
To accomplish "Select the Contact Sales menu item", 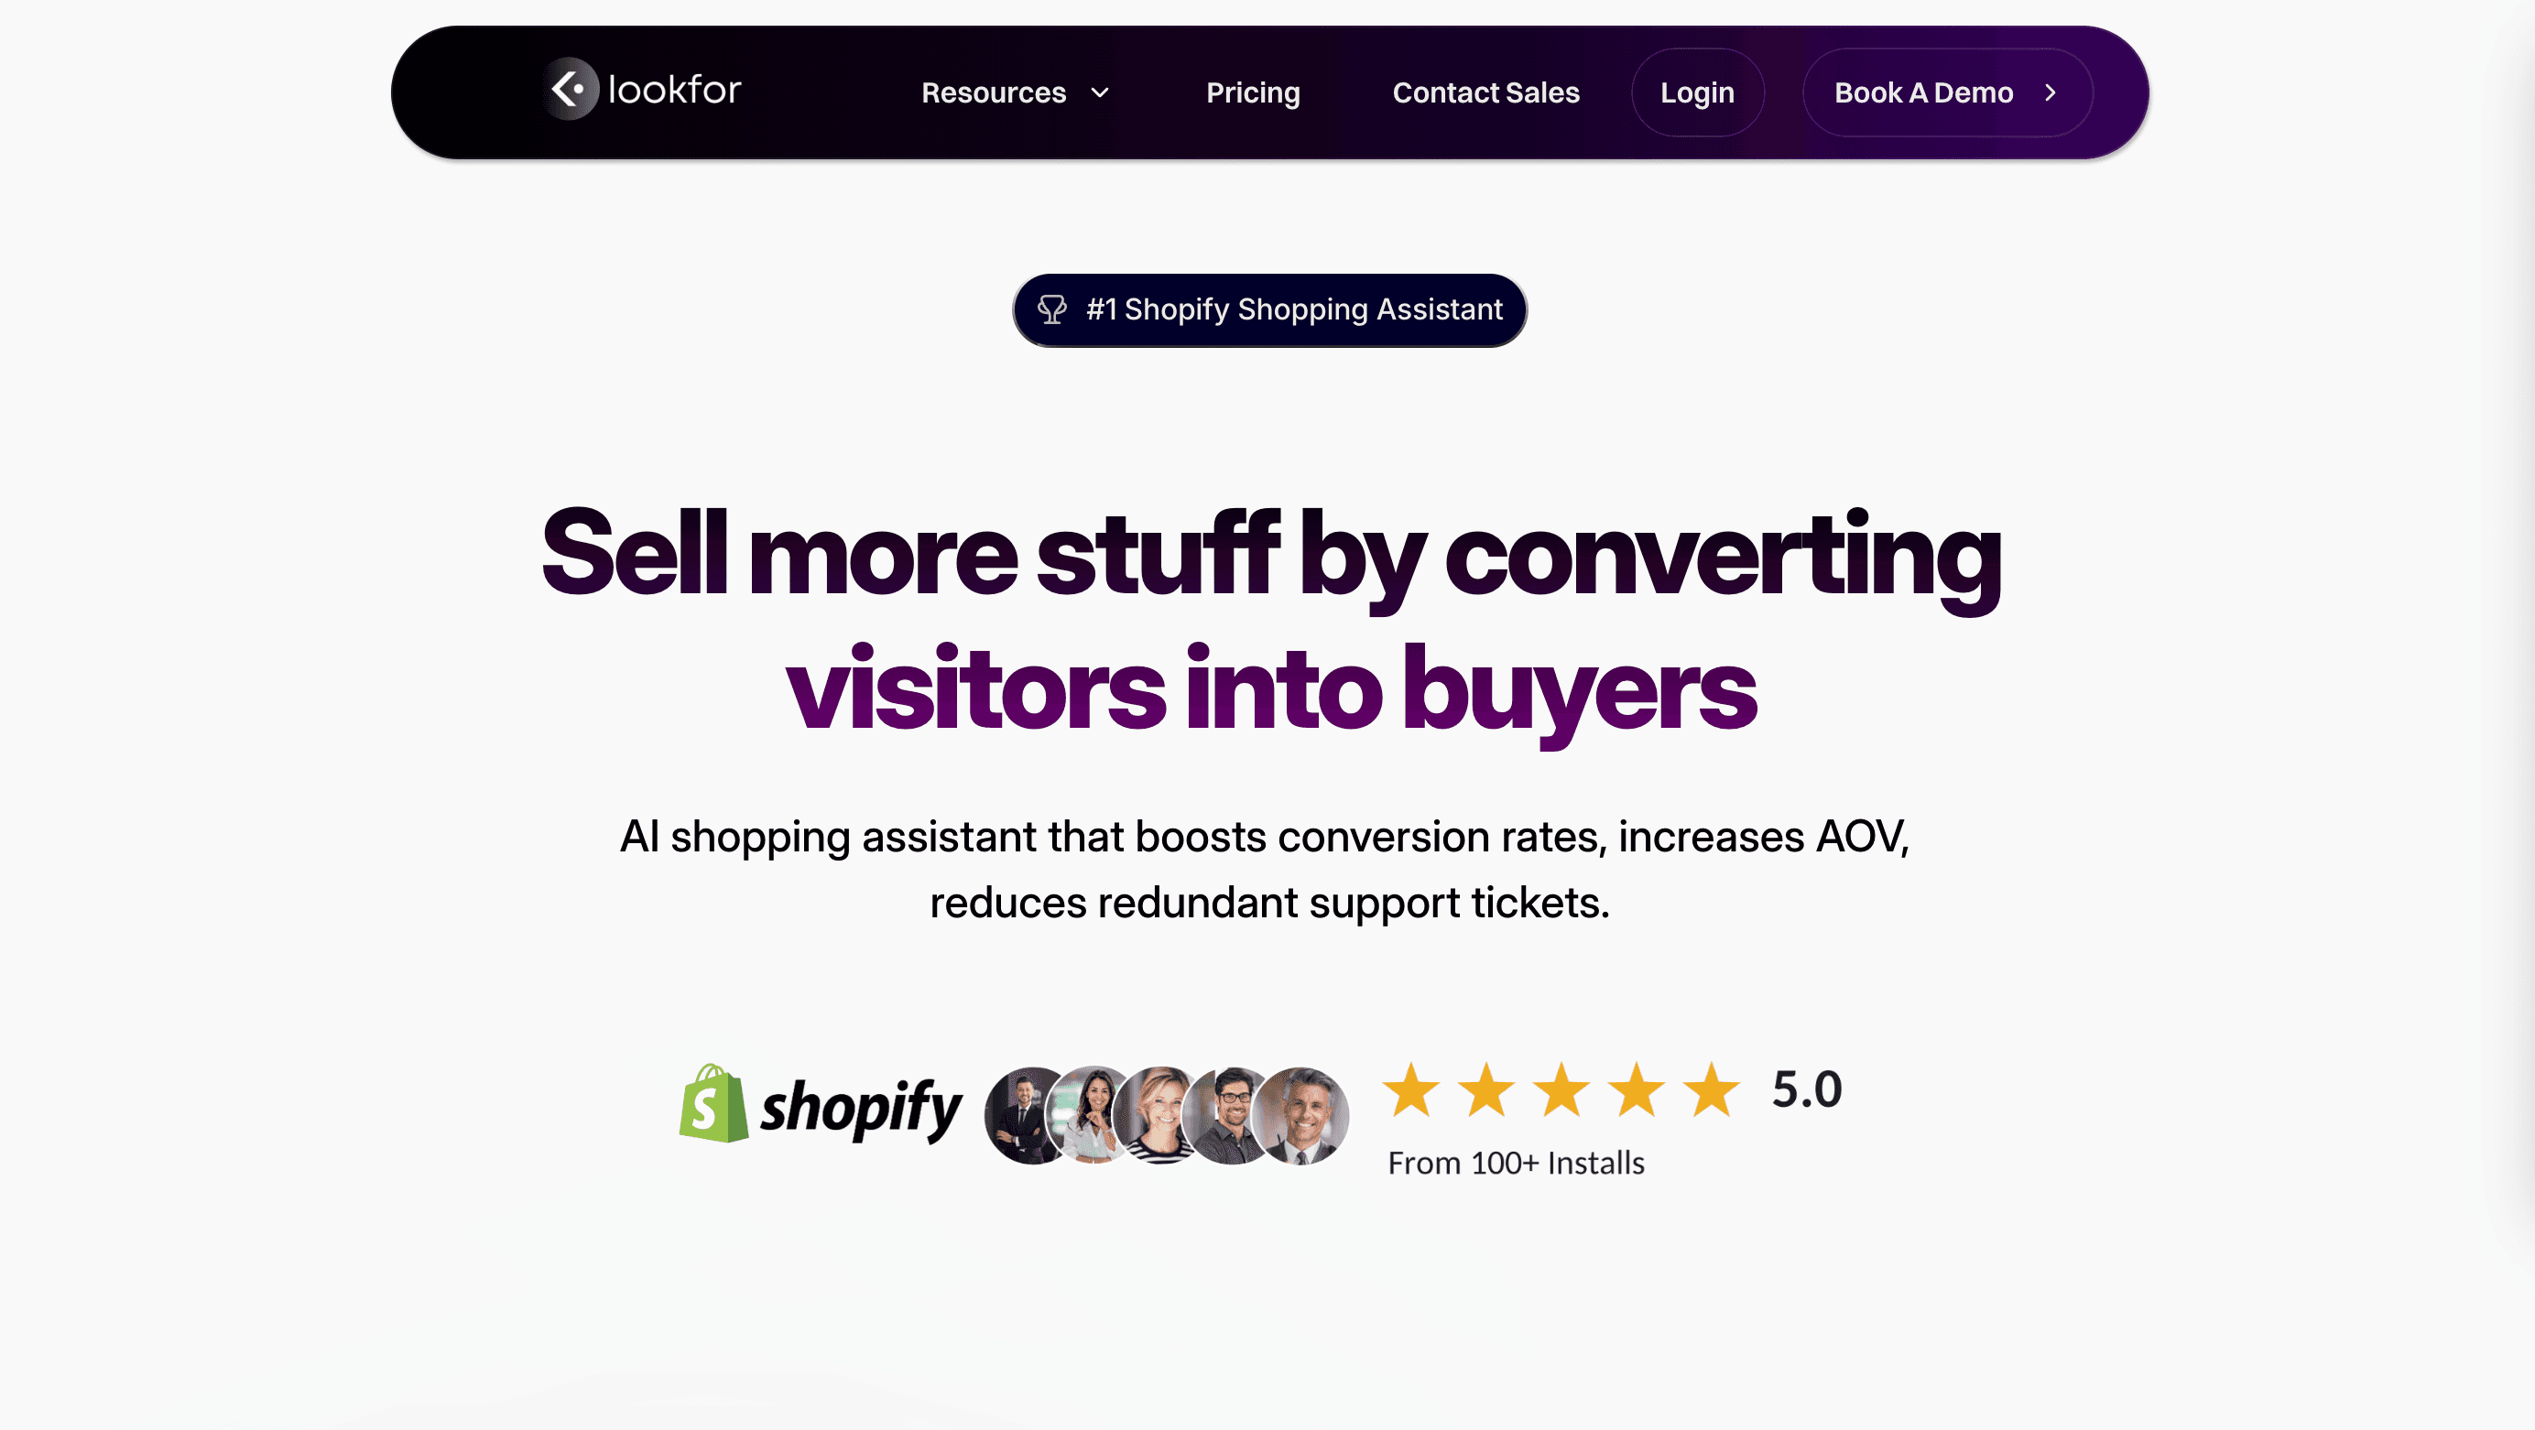I will (x=1485, y=91).
